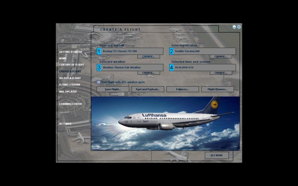
Task: Open the Learning Center
Action: click(x=70, y=104)
